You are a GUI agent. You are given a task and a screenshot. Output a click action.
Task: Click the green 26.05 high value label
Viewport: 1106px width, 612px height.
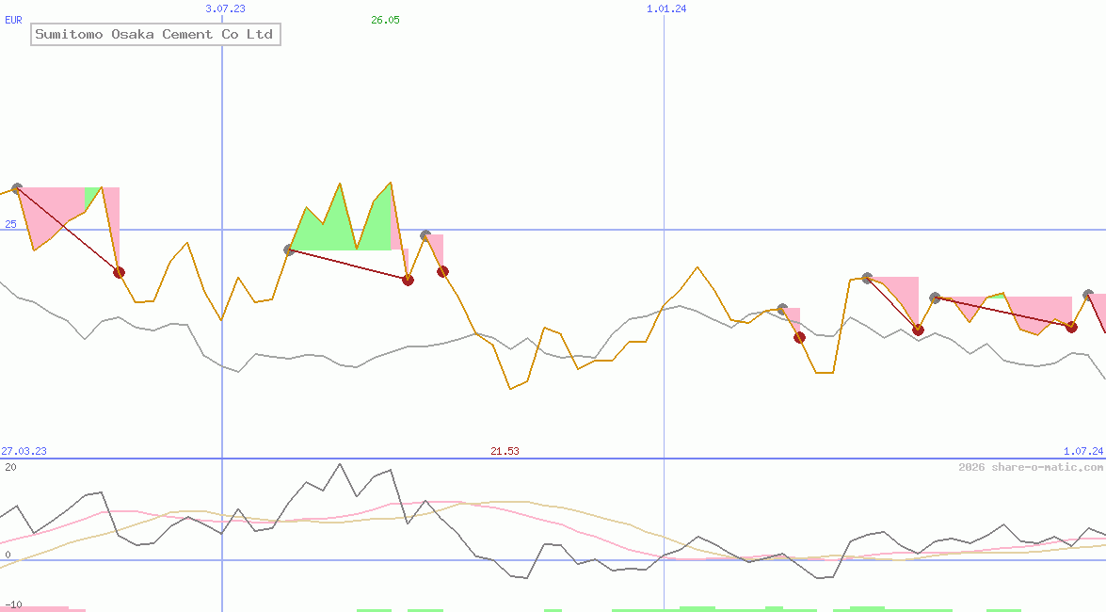pos(385,20)
